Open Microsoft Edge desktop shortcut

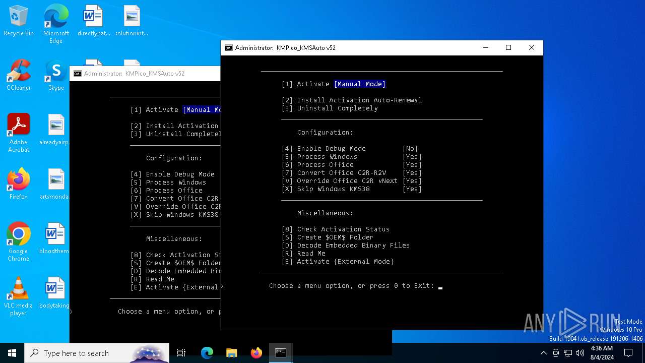(56, 24)
